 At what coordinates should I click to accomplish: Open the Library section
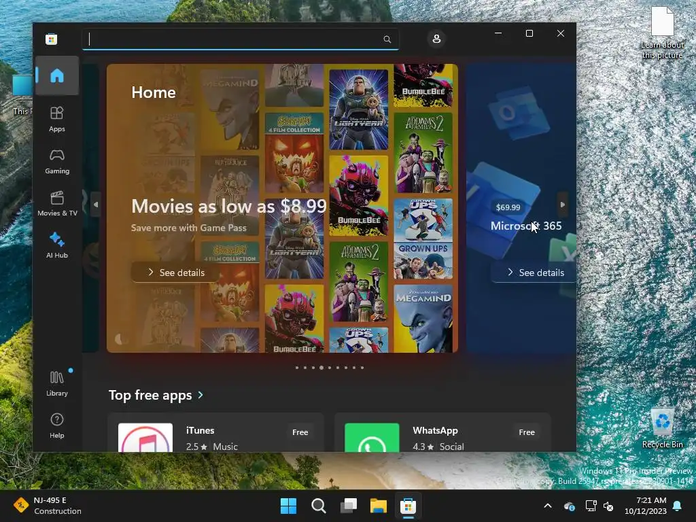pyautogui.click(x=57, y=384)
